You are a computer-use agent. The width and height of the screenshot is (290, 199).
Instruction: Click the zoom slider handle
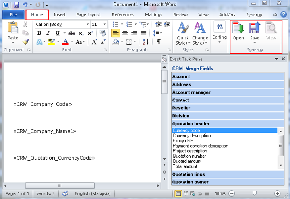(x=255, y=193)
